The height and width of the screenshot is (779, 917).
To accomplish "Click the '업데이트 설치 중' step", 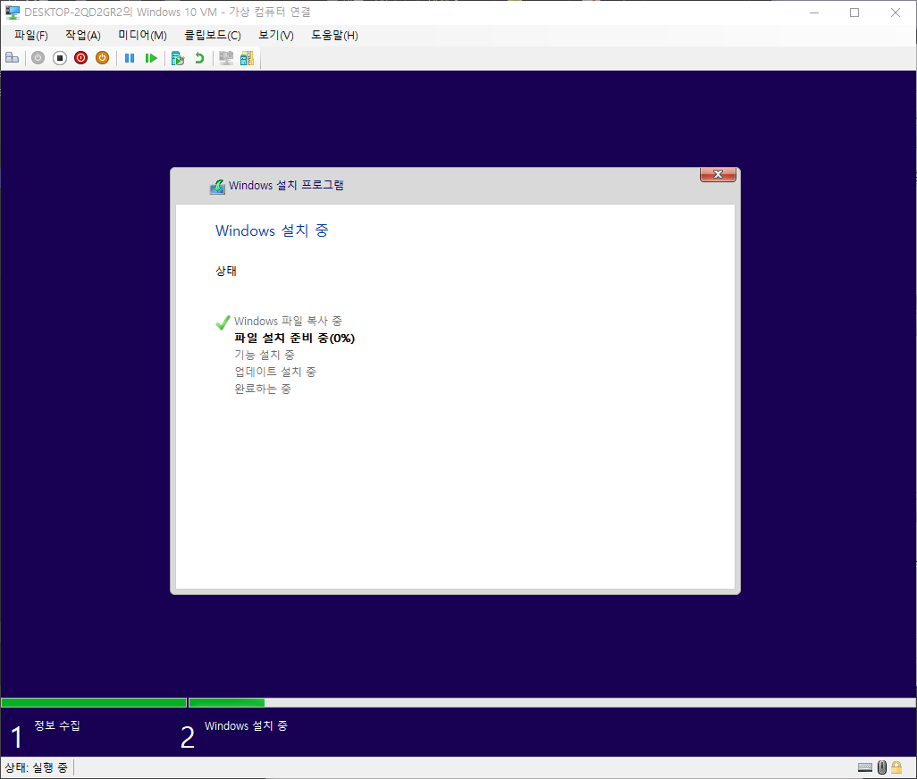I will (x=275, y=372).
